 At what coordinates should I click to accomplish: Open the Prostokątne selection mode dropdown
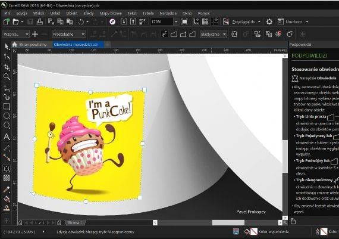tap(69, 34)
